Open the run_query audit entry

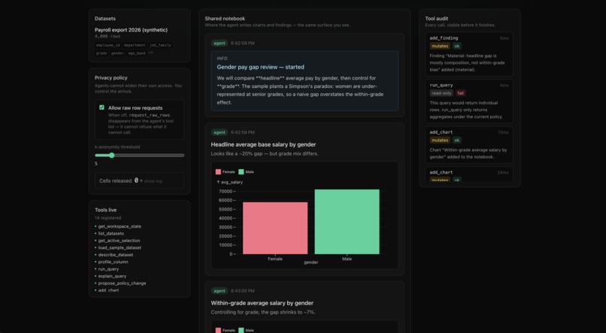[469, 101]
